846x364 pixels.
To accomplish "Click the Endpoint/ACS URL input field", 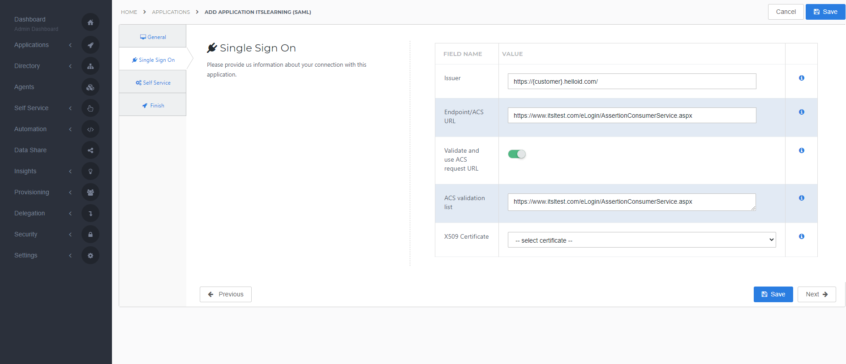I will [x=632, y=116].
